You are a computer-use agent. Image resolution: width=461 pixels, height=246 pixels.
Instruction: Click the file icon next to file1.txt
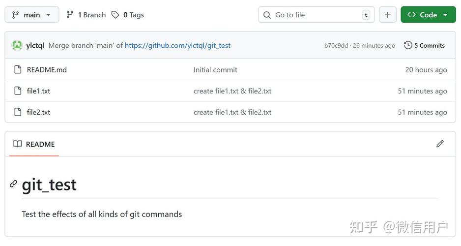coord(18,91)
